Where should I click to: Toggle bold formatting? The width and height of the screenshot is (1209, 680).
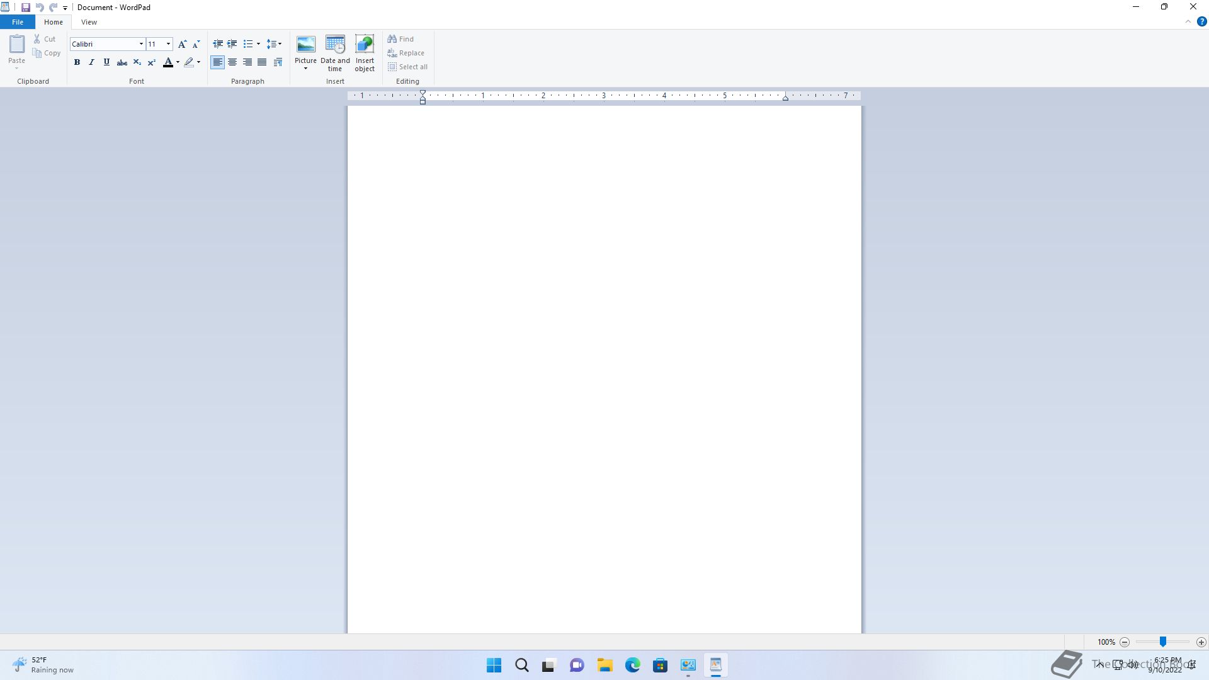point(77,62)
